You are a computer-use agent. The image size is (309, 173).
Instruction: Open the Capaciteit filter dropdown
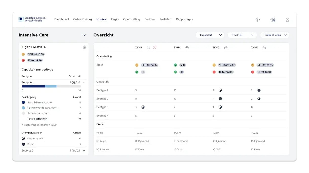point(210,35)
